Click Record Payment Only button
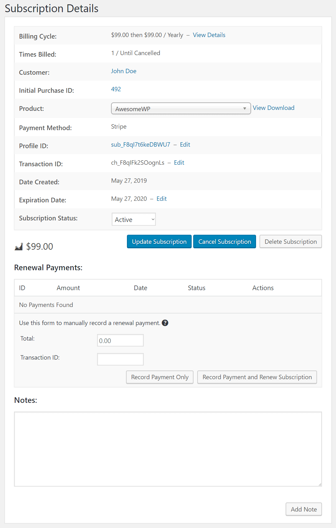 pos(160,377)
